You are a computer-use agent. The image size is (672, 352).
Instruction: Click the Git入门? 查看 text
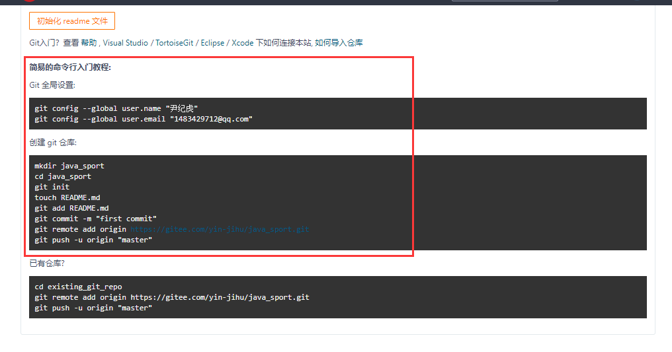[54, 43]
